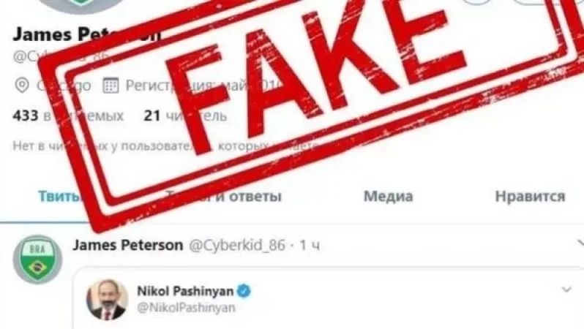Click the @Cyberkid_86 handle in tweet
The height and width of the screenshot is (329, 584).
pos(237,245)
